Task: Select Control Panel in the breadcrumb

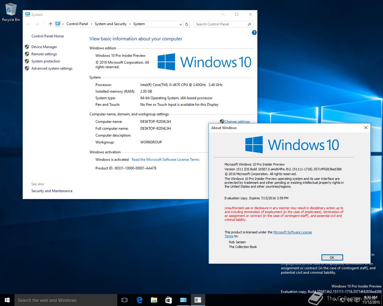Action: coord(77,24)
